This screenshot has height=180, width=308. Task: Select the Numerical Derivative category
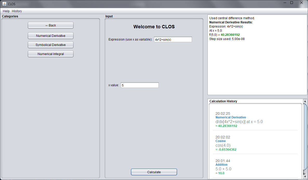click(51, 36)
